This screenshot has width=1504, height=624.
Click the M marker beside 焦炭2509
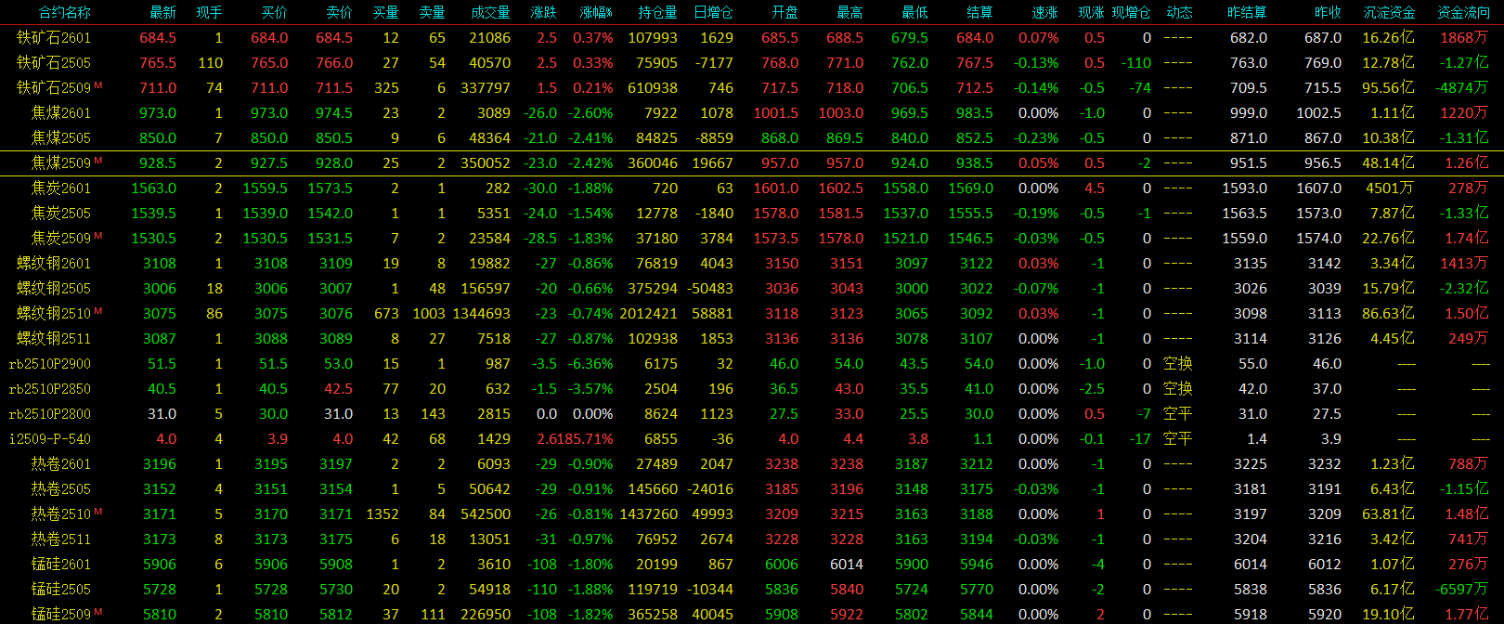pyautogui.click(x=98, y=236)
